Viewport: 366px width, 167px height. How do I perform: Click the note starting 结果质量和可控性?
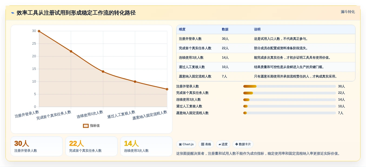(x=290, y=67)
